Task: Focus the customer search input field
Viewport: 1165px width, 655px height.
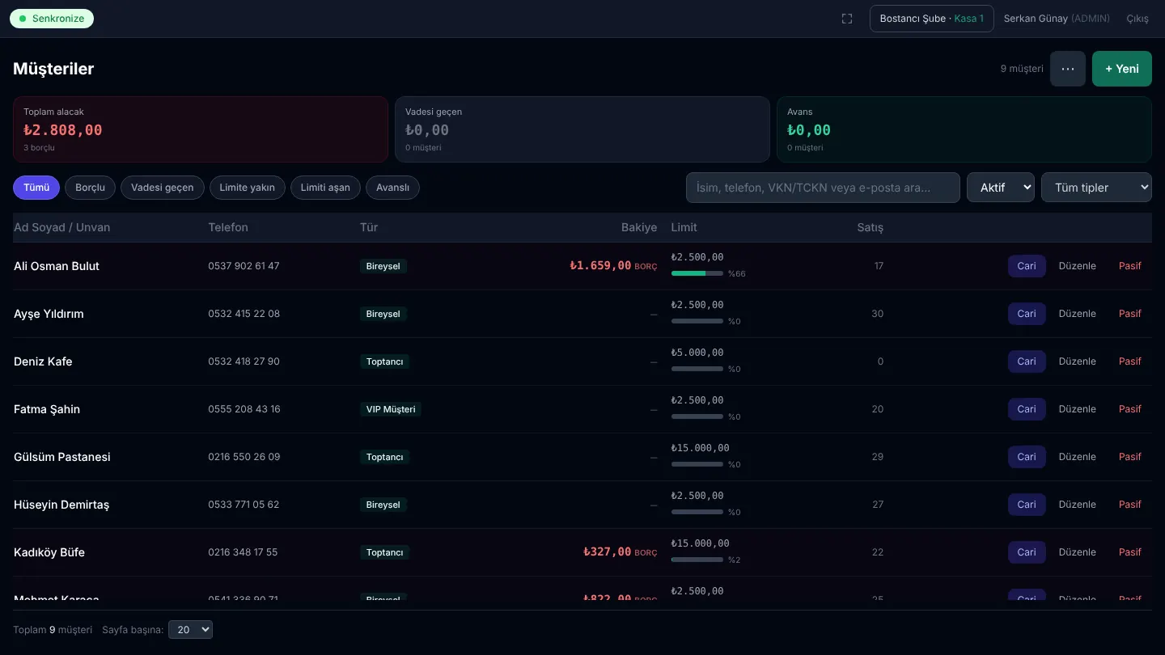Action: click(823, 188)
